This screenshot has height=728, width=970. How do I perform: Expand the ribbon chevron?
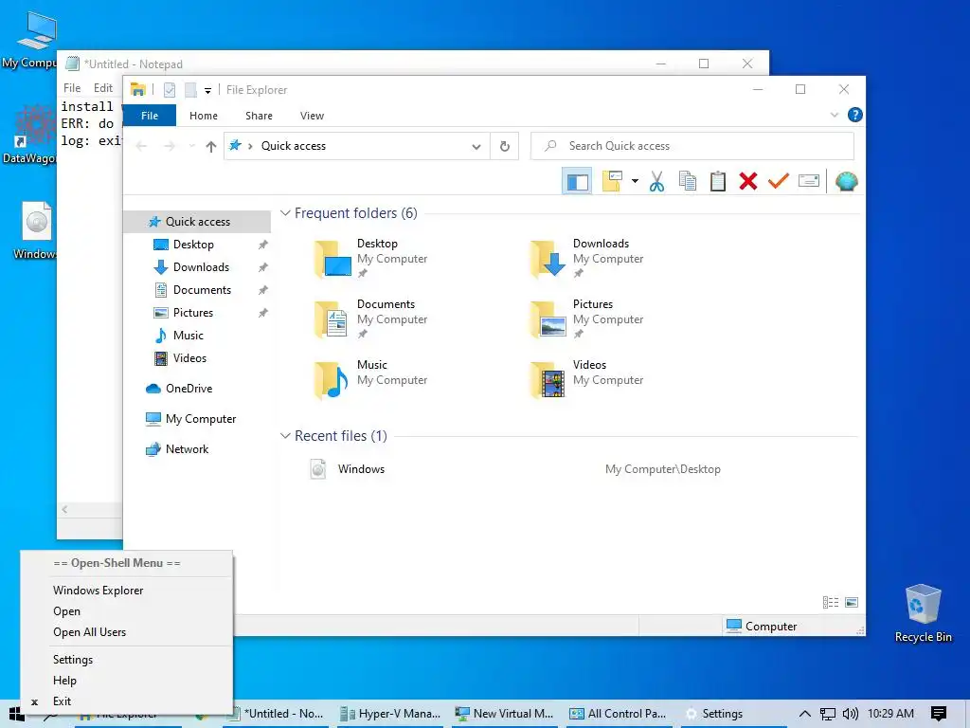(x=834, y=115)
